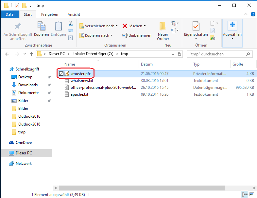Screen dimensions: 257x198
Task: Cut the selection with the scissors icon
Action: (x=71, y=23)
